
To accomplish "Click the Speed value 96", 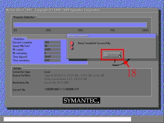I will (52, 46).
